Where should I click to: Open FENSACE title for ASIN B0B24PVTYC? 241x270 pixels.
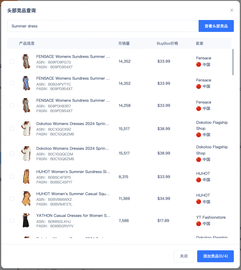point(73,78)
